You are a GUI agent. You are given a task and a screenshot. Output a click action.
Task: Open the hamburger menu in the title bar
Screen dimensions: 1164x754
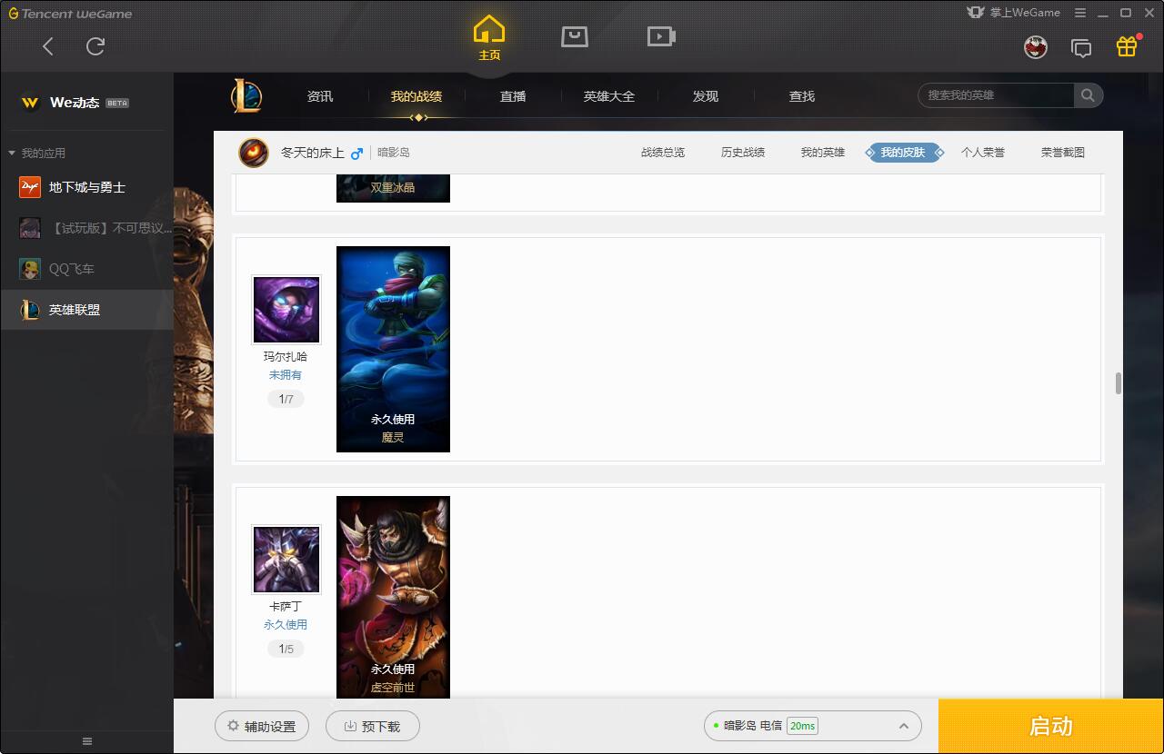click(x=1080, y=13)
